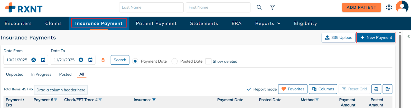The width and height of the screenshot is (411, 108).
Task: Click the New Payment button
Action: tap(376, 38)
